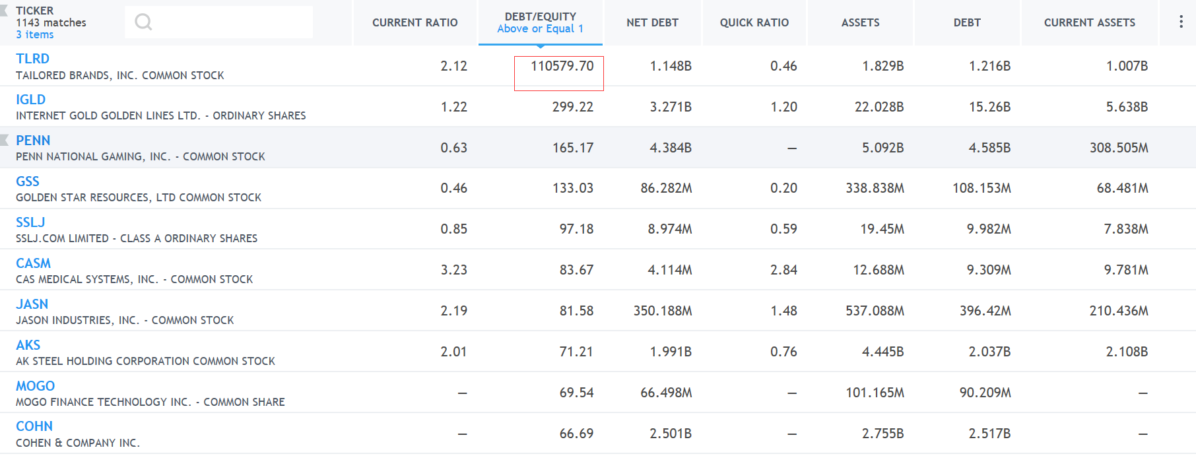
Task: Sort by the Current Assets column
Action: 1089,22
